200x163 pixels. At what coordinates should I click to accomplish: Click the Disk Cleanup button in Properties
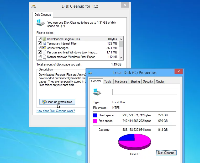(x=166, y=153)
